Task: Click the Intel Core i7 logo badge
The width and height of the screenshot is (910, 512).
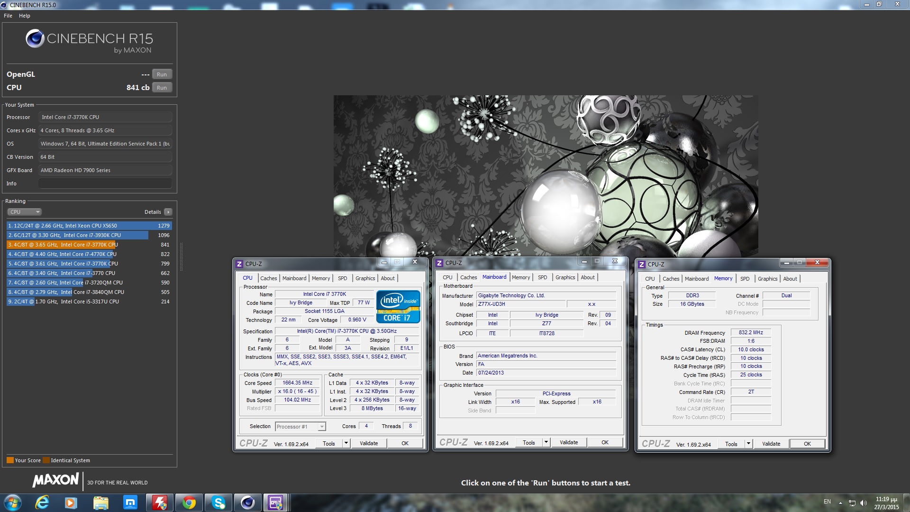Action: click(x=398, y=307)
